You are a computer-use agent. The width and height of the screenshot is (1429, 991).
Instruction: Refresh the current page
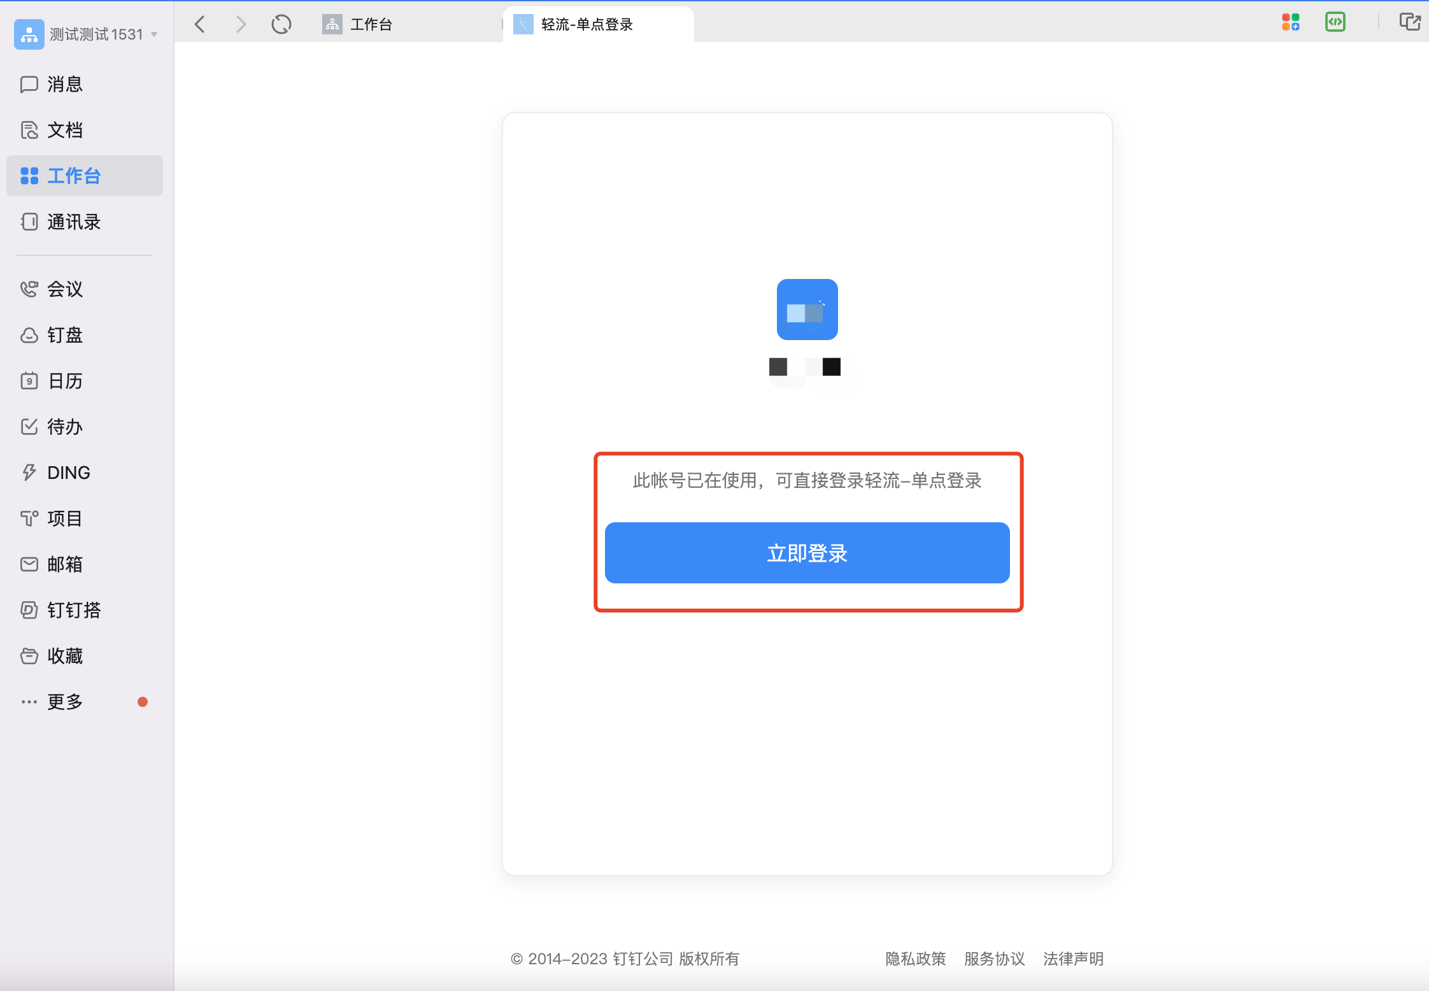tap(281, 24)
